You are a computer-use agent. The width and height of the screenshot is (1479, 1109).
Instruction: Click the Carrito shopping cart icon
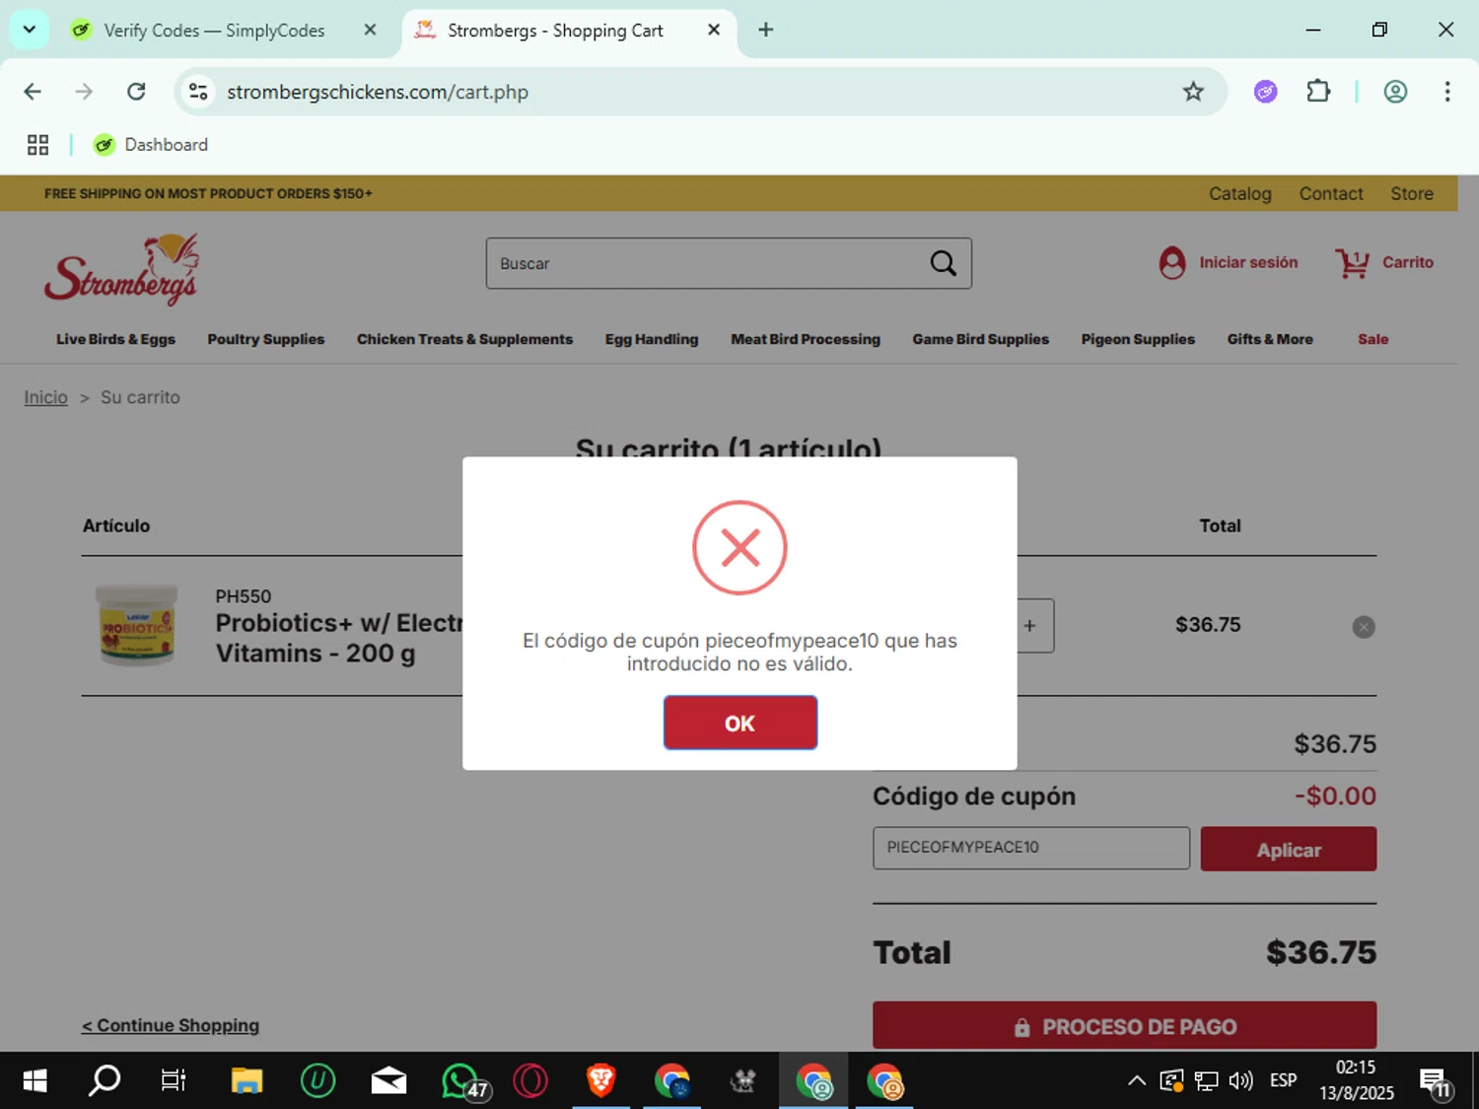click(x=1352, y=262)
